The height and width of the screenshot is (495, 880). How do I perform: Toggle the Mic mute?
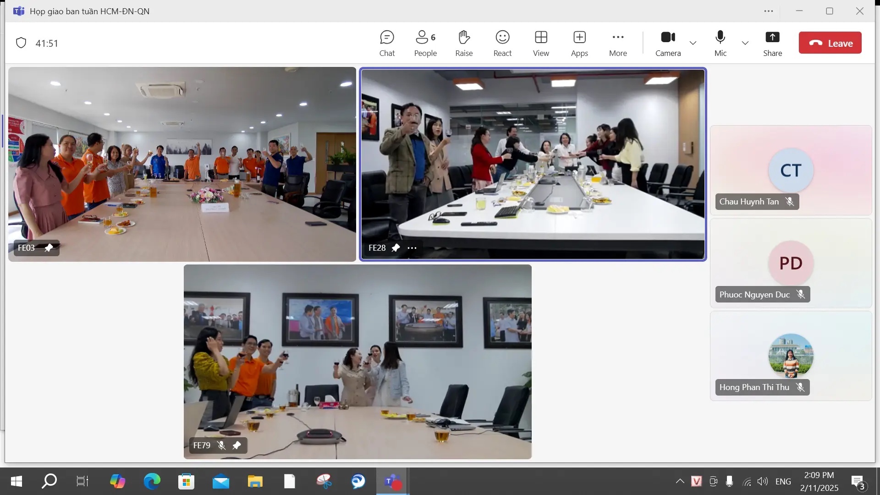[x=720, y=44]
